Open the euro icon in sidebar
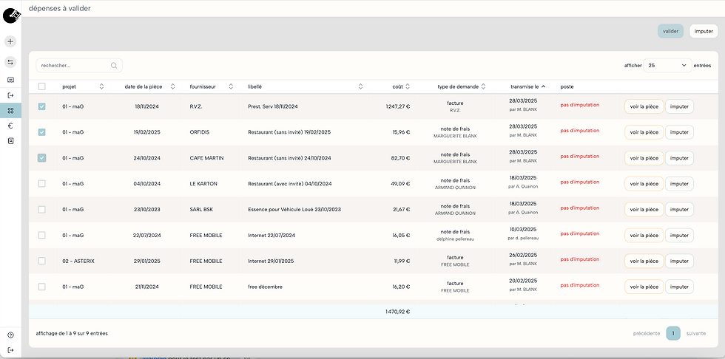The width and height of the screenshot is (725, 359). click(10, 126)
